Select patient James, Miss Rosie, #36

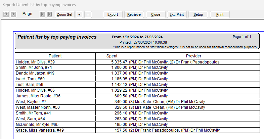(38, 96)
